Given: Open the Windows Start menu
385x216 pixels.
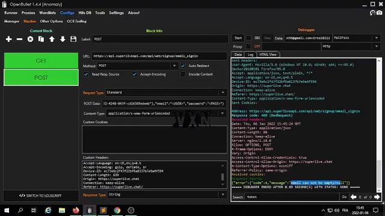Looking at the screenshot, I should pyautogui.click(x=7, y=211).
